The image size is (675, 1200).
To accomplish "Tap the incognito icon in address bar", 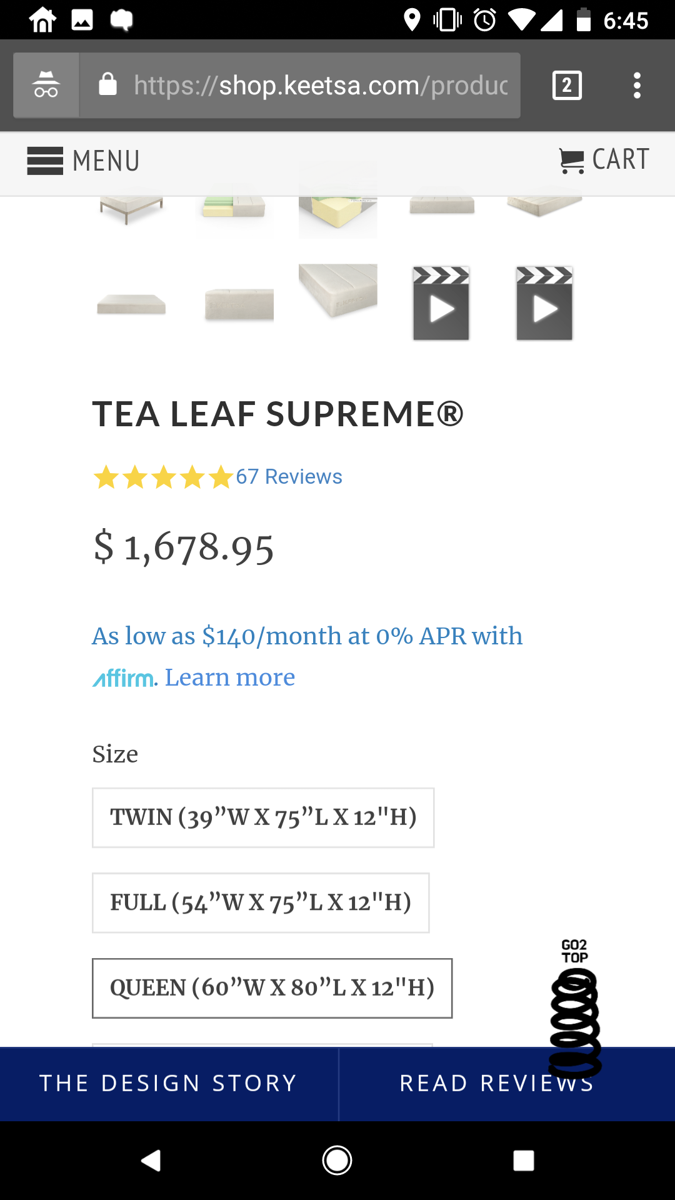I will pos(46,86).
